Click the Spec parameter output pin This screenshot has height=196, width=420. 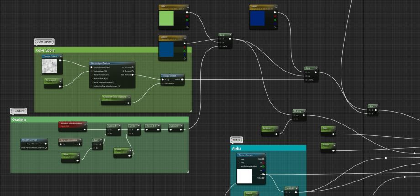click(333, 134)
